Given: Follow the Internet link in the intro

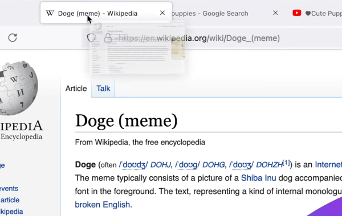Looking at the screenshot, I should [x=328, y=165].
